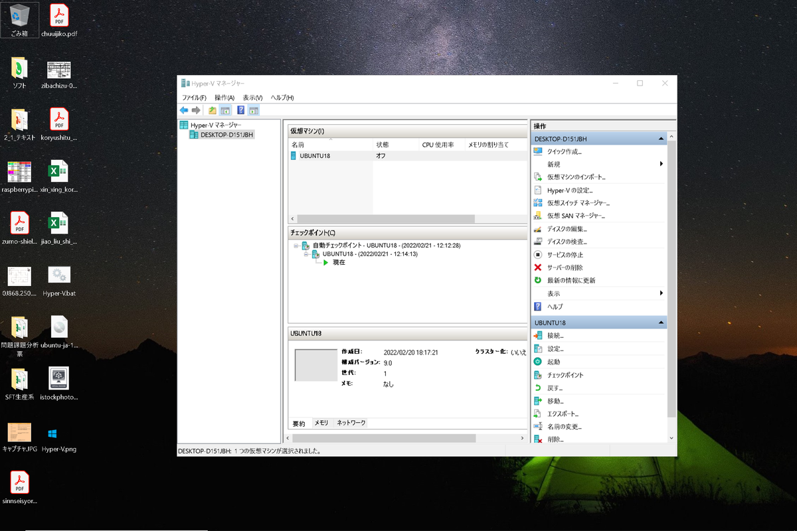Expand the 表示 submenu arrow in actions

661,293
